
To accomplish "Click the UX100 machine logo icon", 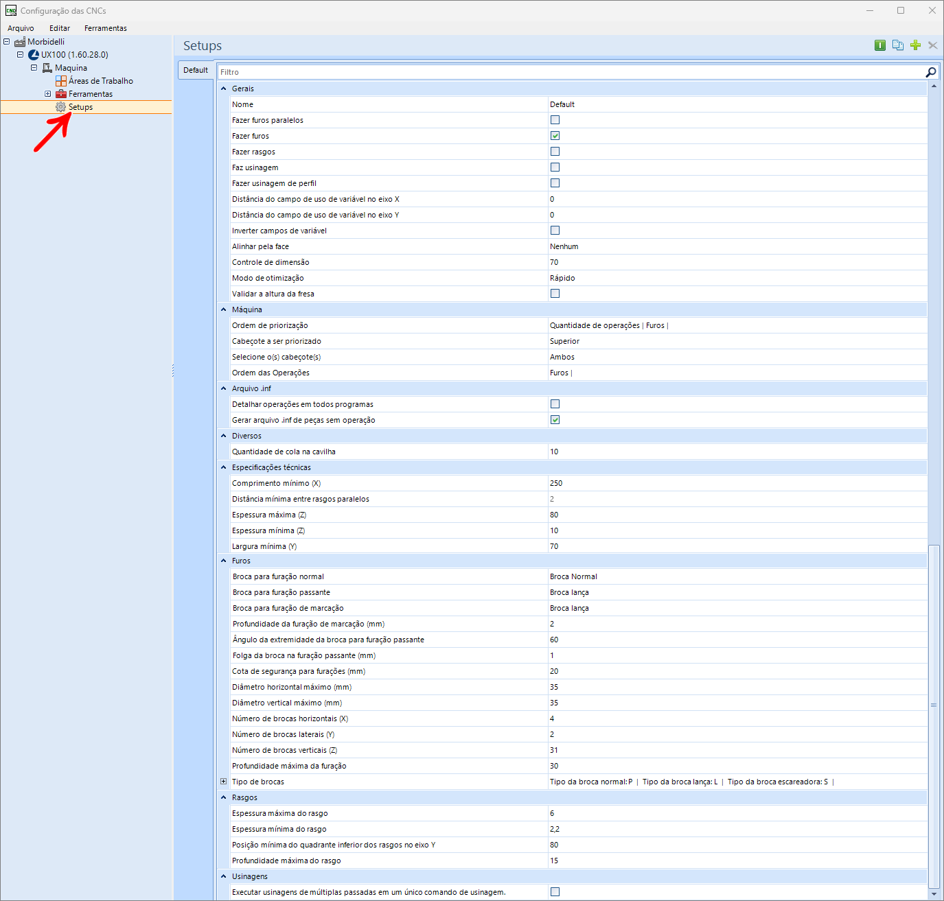I will coord(34,55).
